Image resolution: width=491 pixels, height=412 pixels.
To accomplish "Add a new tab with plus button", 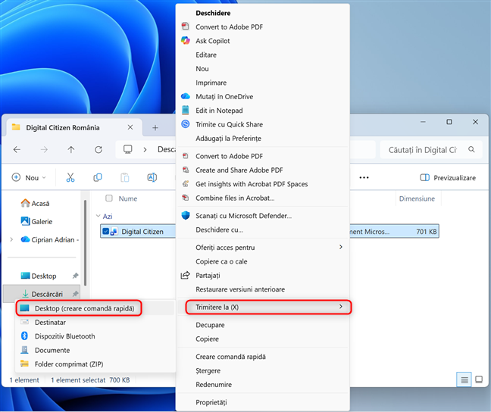I will click(x=155, y=127).
